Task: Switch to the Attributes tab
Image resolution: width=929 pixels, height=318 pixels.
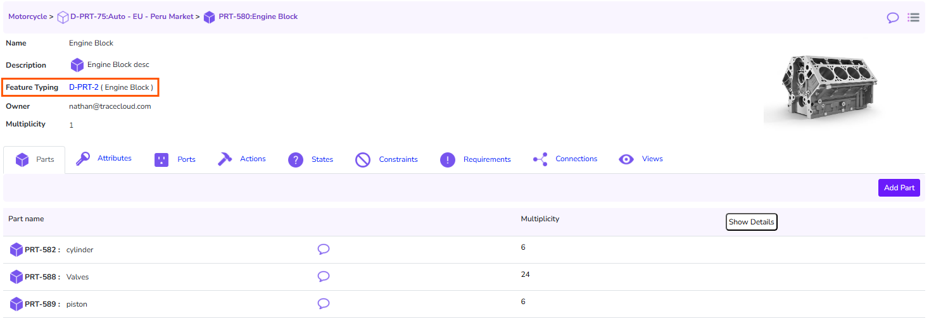Action: [x=115, y=158]
